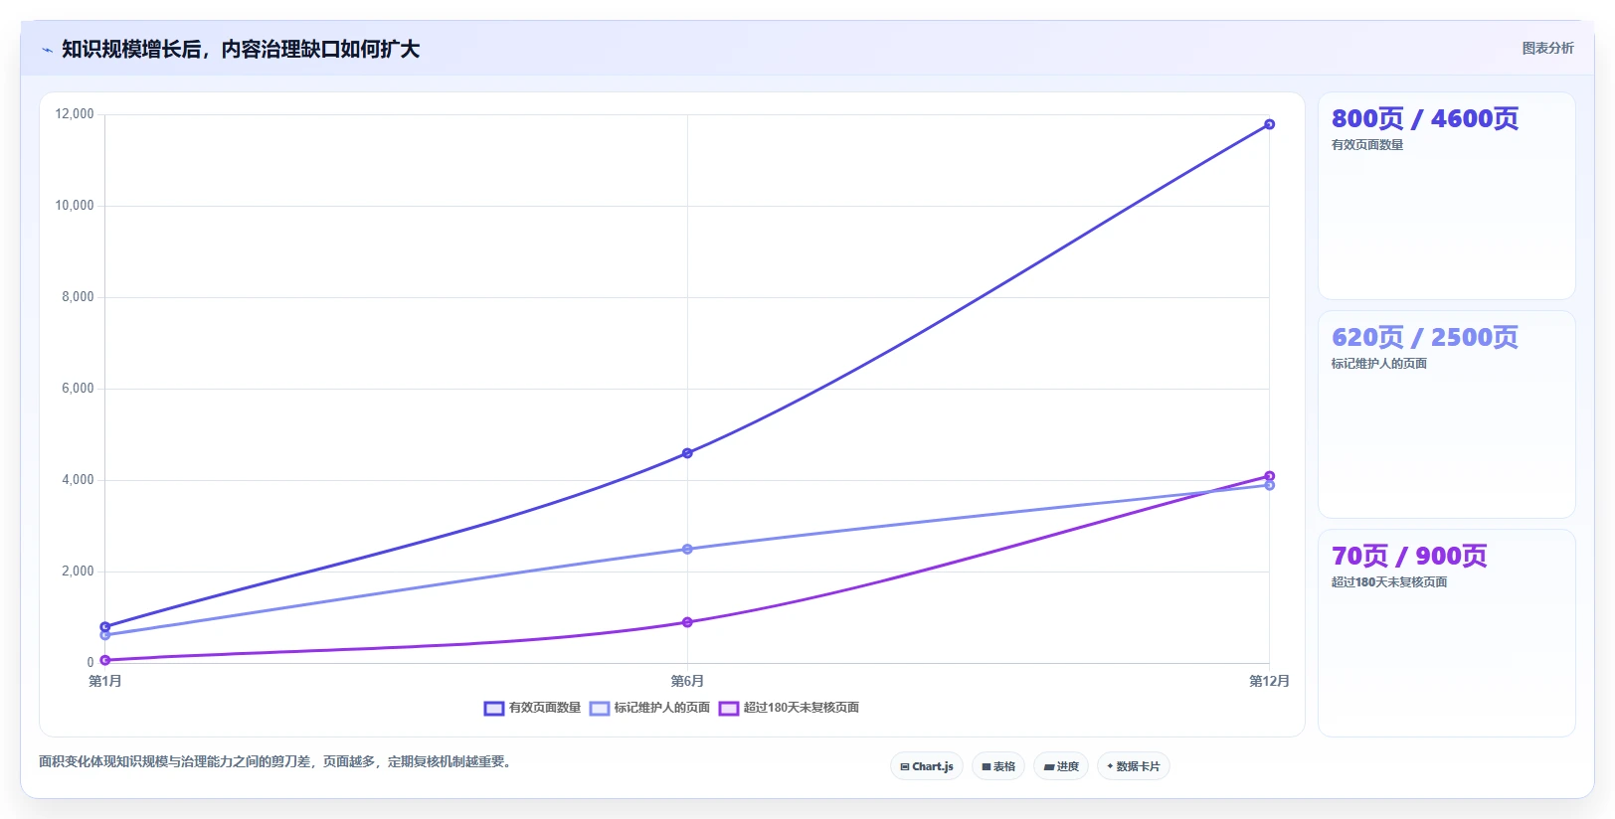The width and height of the screenshot is (1615, 819).
Task: Click the 超过180天未复核页面 legend color box
Action: coord(729,709)
